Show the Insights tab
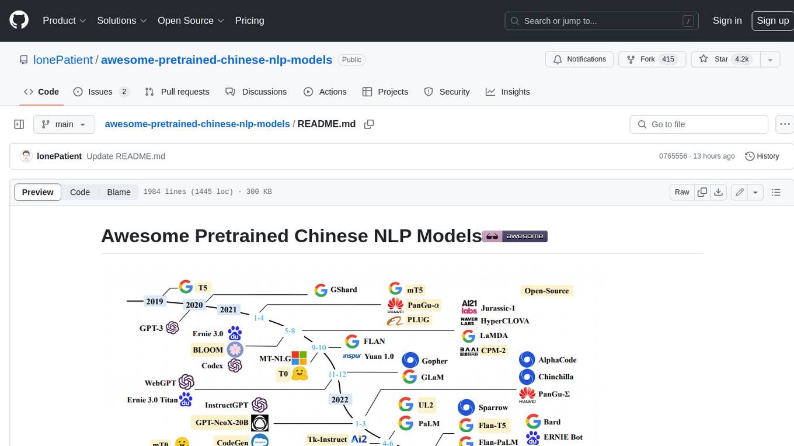The height and width of the screenshot is (446, 794). (507, 92)
